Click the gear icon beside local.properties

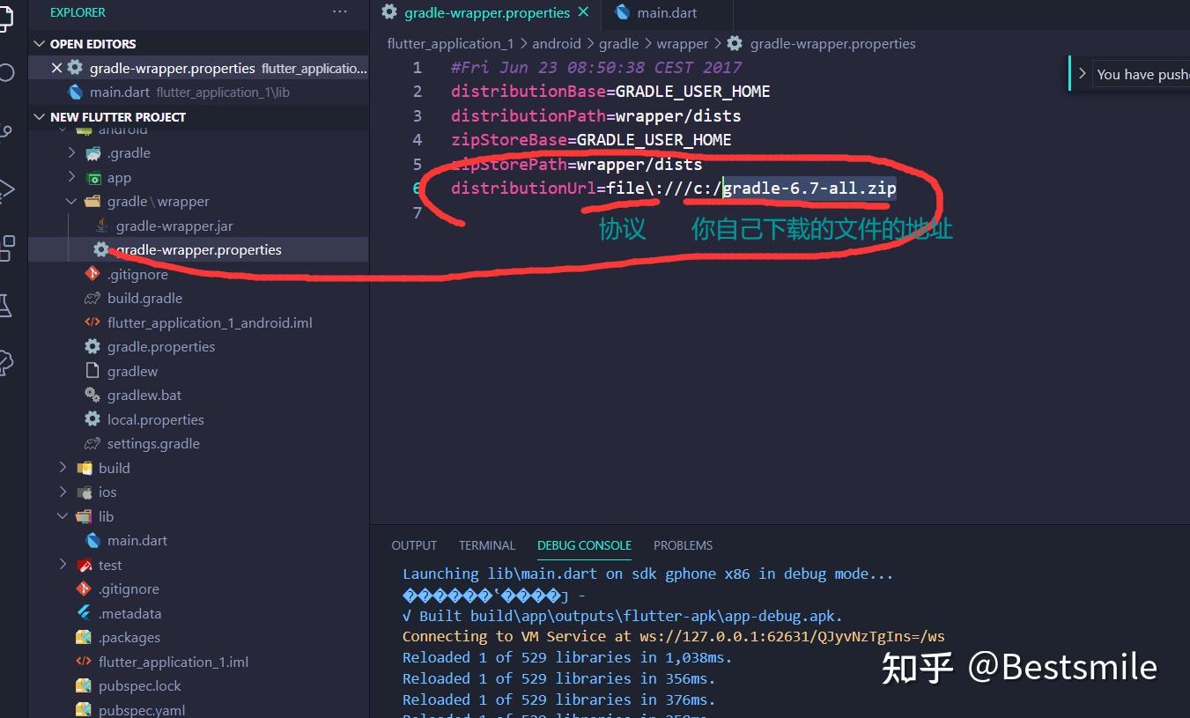click(x=92, y=419)
